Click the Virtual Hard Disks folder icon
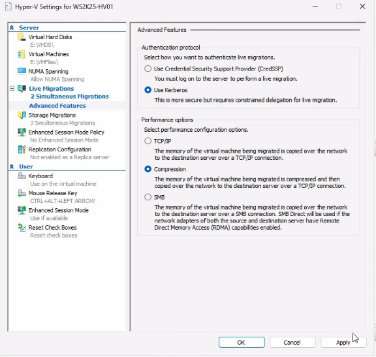Screen dimensions: 376x357 [22, 37]
